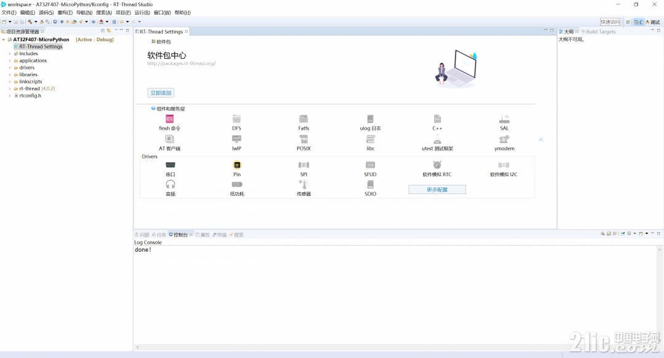Open the 窗口(W) menu

[162, 13]
